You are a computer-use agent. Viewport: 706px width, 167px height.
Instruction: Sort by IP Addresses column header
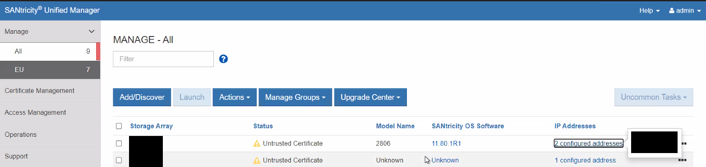[575, 126]
